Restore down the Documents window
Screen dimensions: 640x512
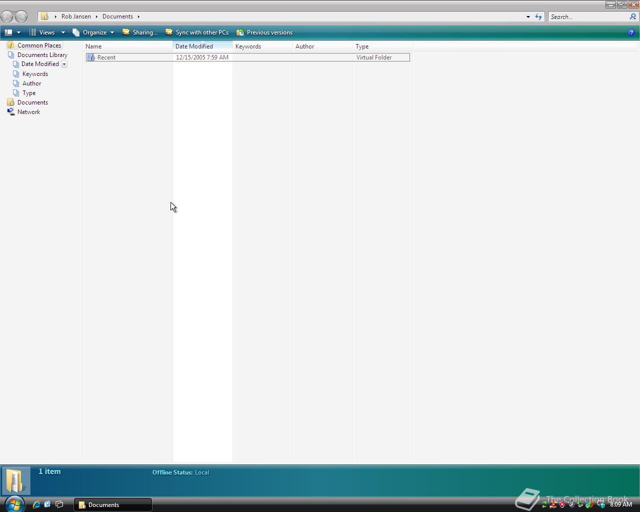622,4
